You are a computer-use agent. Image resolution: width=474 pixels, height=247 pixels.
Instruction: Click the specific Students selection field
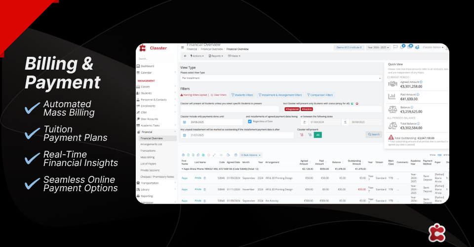(x=230, y=109)
